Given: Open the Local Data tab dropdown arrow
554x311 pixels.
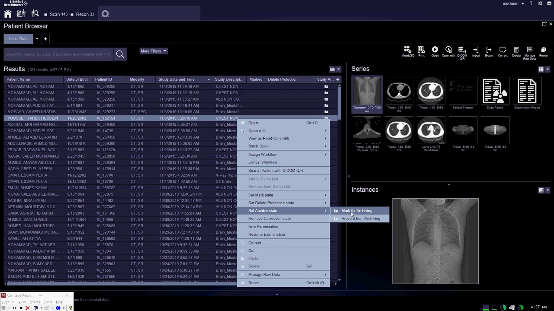Looking at the screenshot, I should [37, 39].
